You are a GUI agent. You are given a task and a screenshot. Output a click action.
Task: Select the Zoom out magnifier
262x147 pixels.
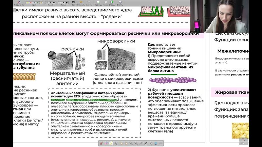click(136, 143)
